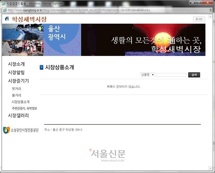
Task: Focus the search keyword text field
Action: (171, 75)
